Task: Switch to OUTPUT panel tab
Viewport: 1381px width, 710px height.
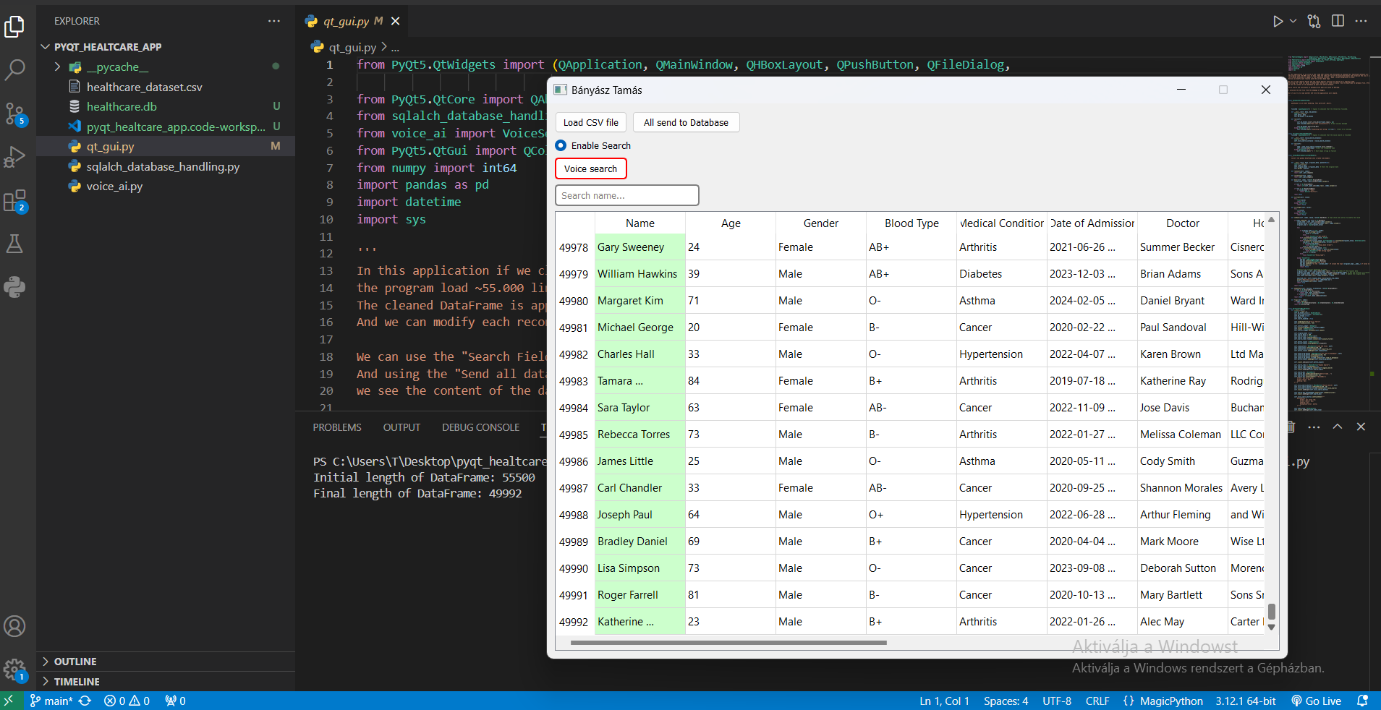Action: click(401, 427)
